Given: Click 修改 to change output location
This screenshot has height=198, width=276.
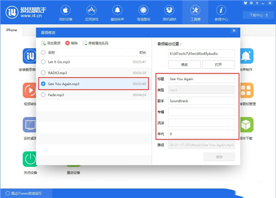Looking at the screenshot, I should coord(184,64).
